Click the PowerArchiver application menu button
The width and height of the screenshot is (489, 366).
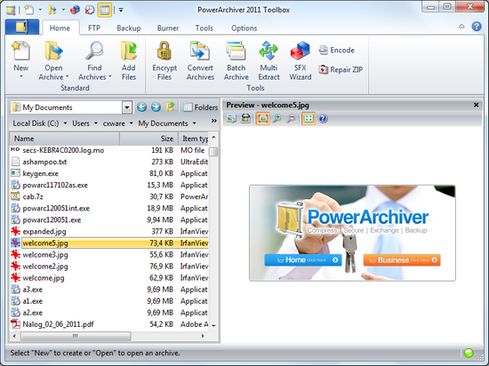click(22, 28)
